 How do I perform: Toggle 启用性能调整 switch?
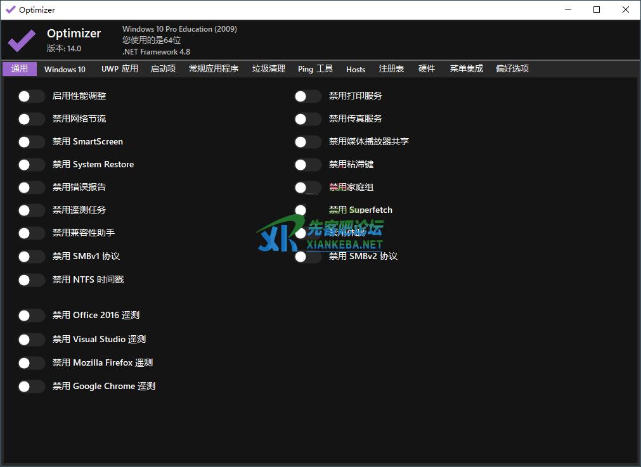click(31, 96)
